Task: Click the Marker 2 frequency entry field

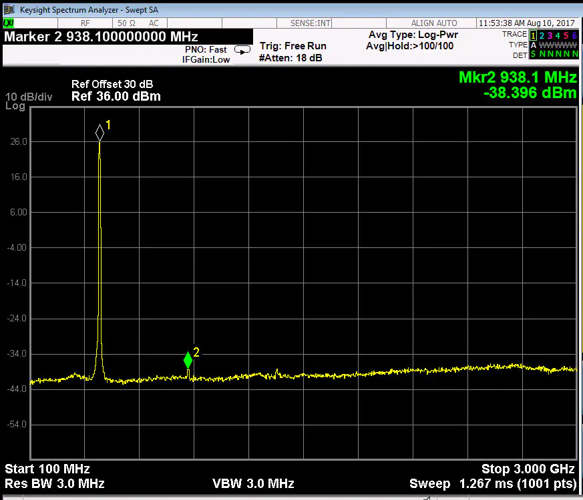Action: coord(102,37)
